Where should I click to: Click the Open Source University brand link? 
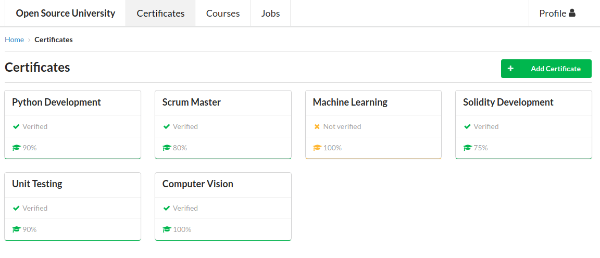pyautogui.click(x=66, y=14)
